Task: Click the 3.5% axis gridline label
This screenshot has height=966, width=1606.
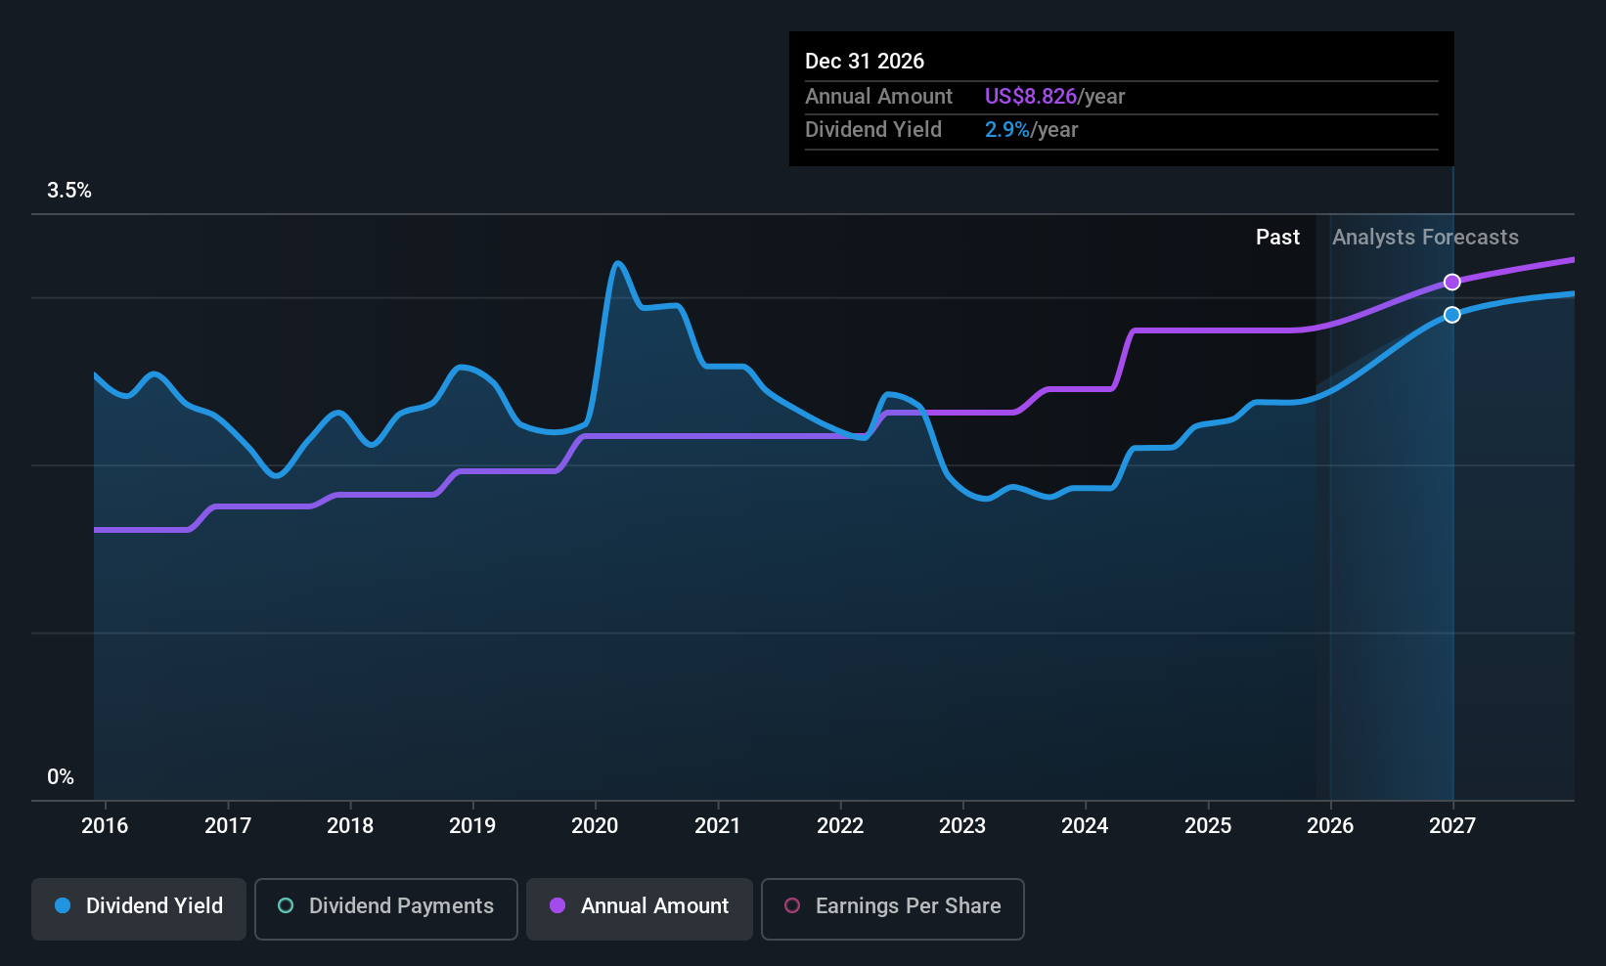Action: 68,190
